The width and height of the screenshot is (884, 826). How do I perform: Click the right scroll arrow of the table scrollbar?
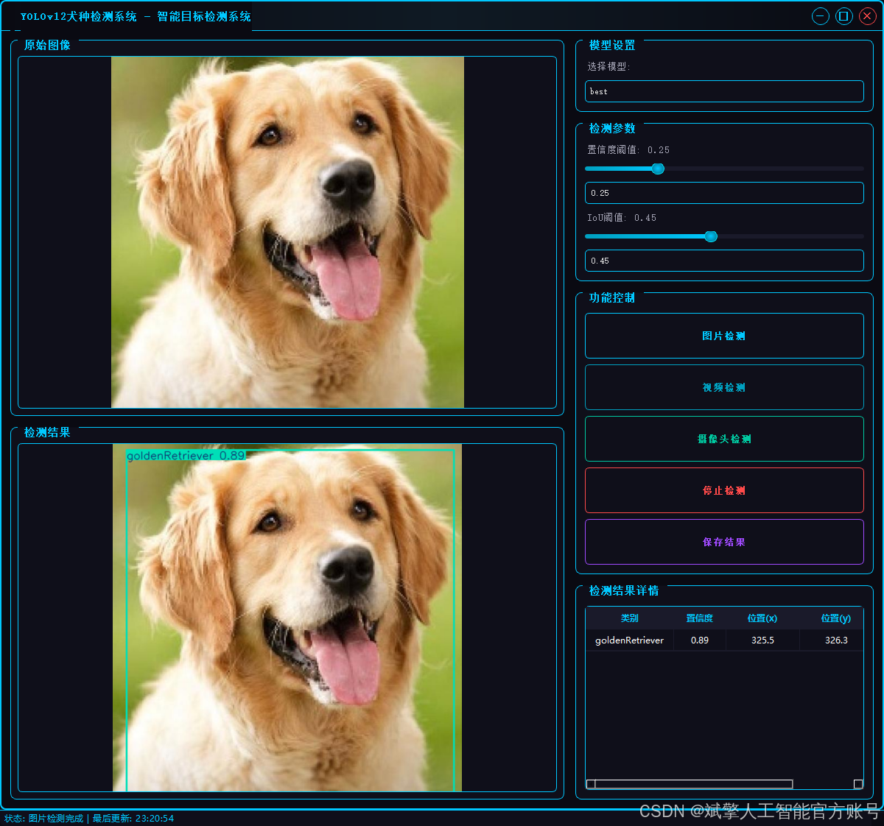click(x=858, y=784)
